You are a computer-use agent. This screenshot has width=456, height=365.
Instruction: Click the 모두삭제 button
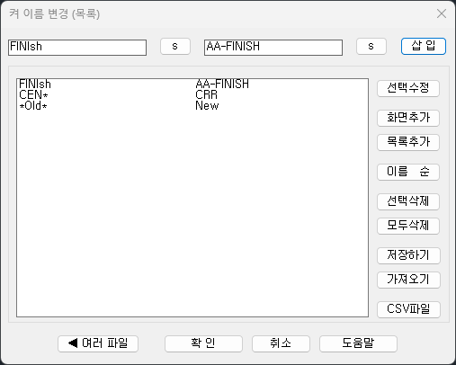(x=408, y=226)
